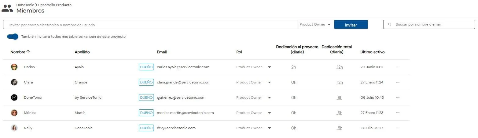
Task: Click the 8h total dedication value
Action: point(340,97)
